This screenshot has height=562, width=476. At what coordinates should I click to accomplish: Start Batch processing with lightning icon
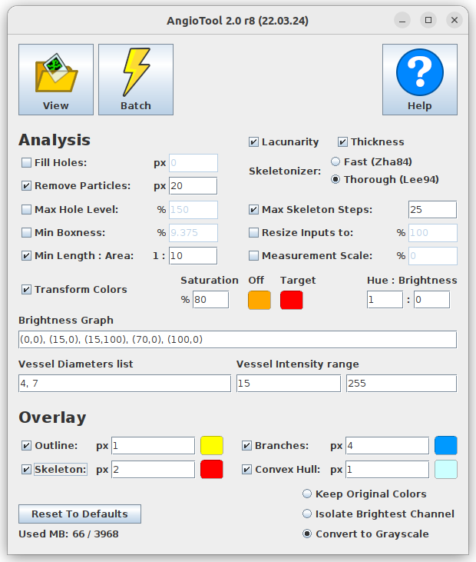click(136, 79)
